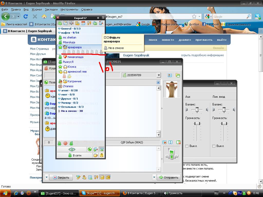This screenshot has height=197, width=263.
Task: Adjust the Aux Громкость volume slider
Action: [x=197, y=124]
